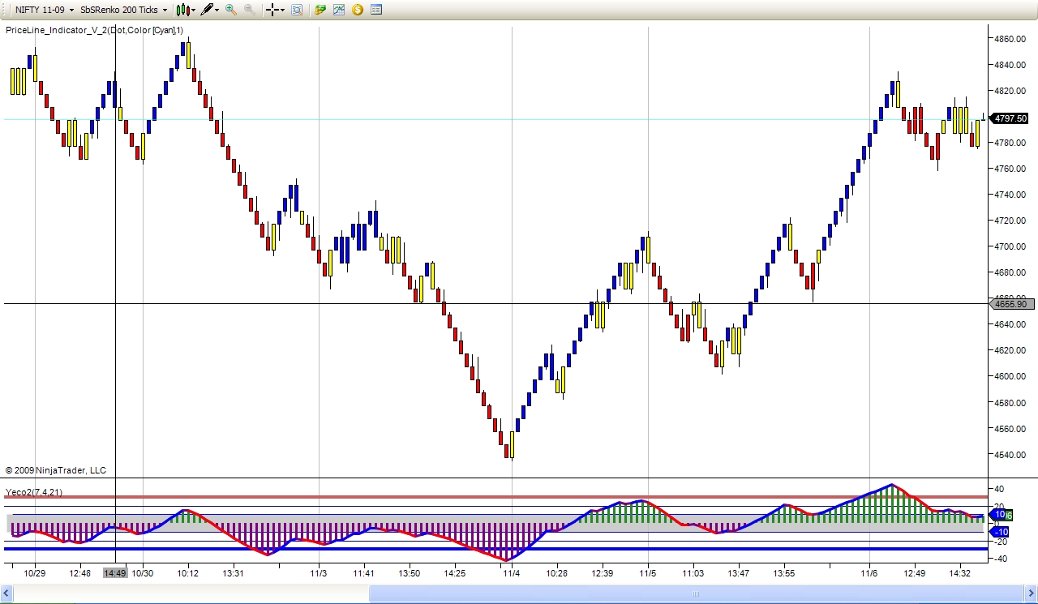
Task: Click the greyed zoom out magnifier icon
Action: point(250,10)
